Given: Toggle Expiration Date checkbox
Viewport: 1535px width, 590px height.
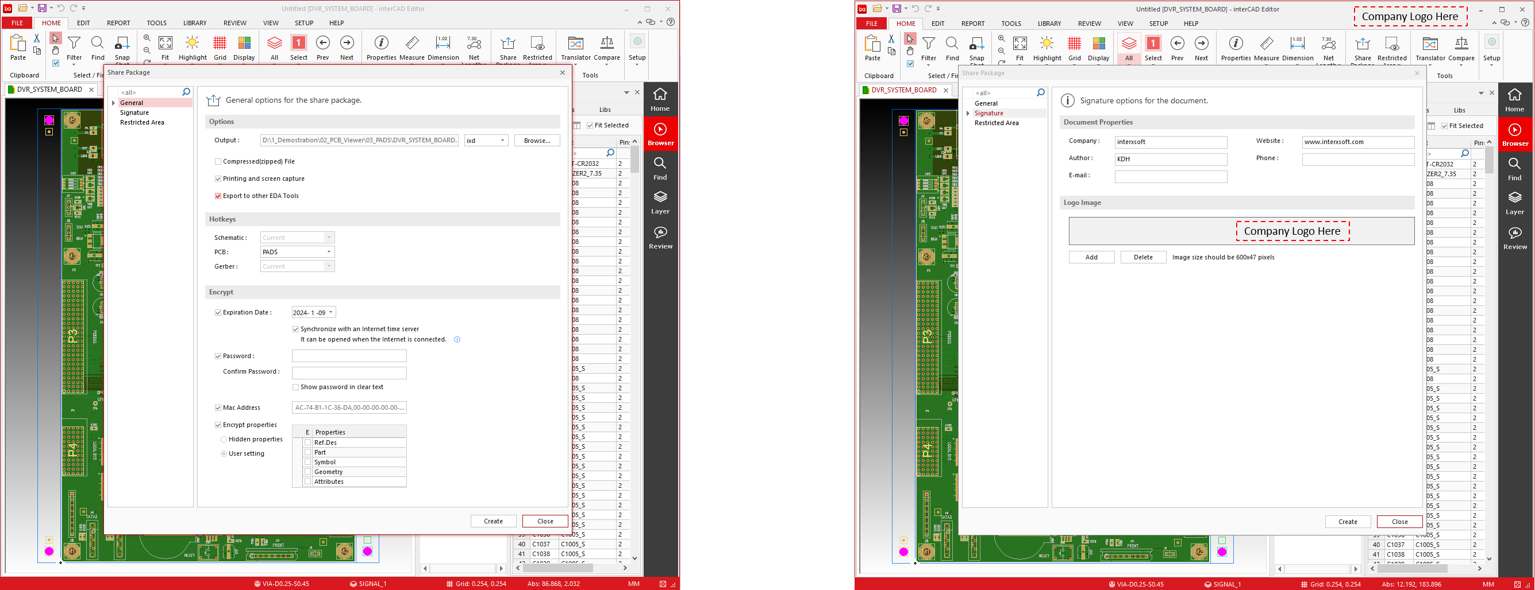Looking at the screenshot, I should [x=218, y=312].
